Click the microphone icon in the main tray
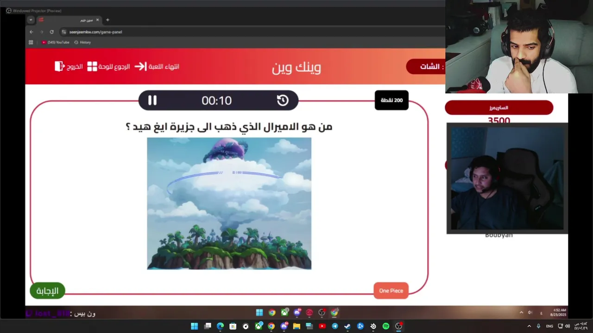 tap(538, 326)
